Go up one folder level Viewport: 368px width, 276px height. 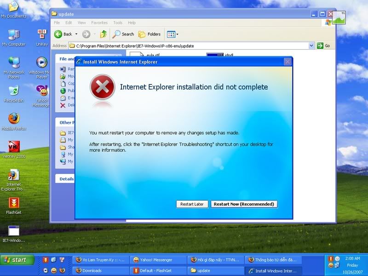pos(103,34)
